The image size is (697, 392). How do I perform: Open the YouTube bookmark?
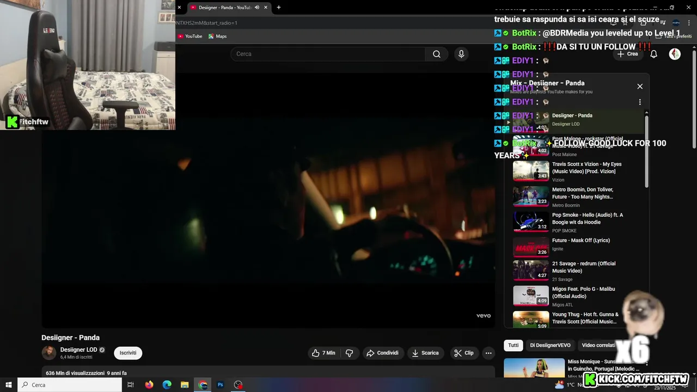(x=190, y=36)
